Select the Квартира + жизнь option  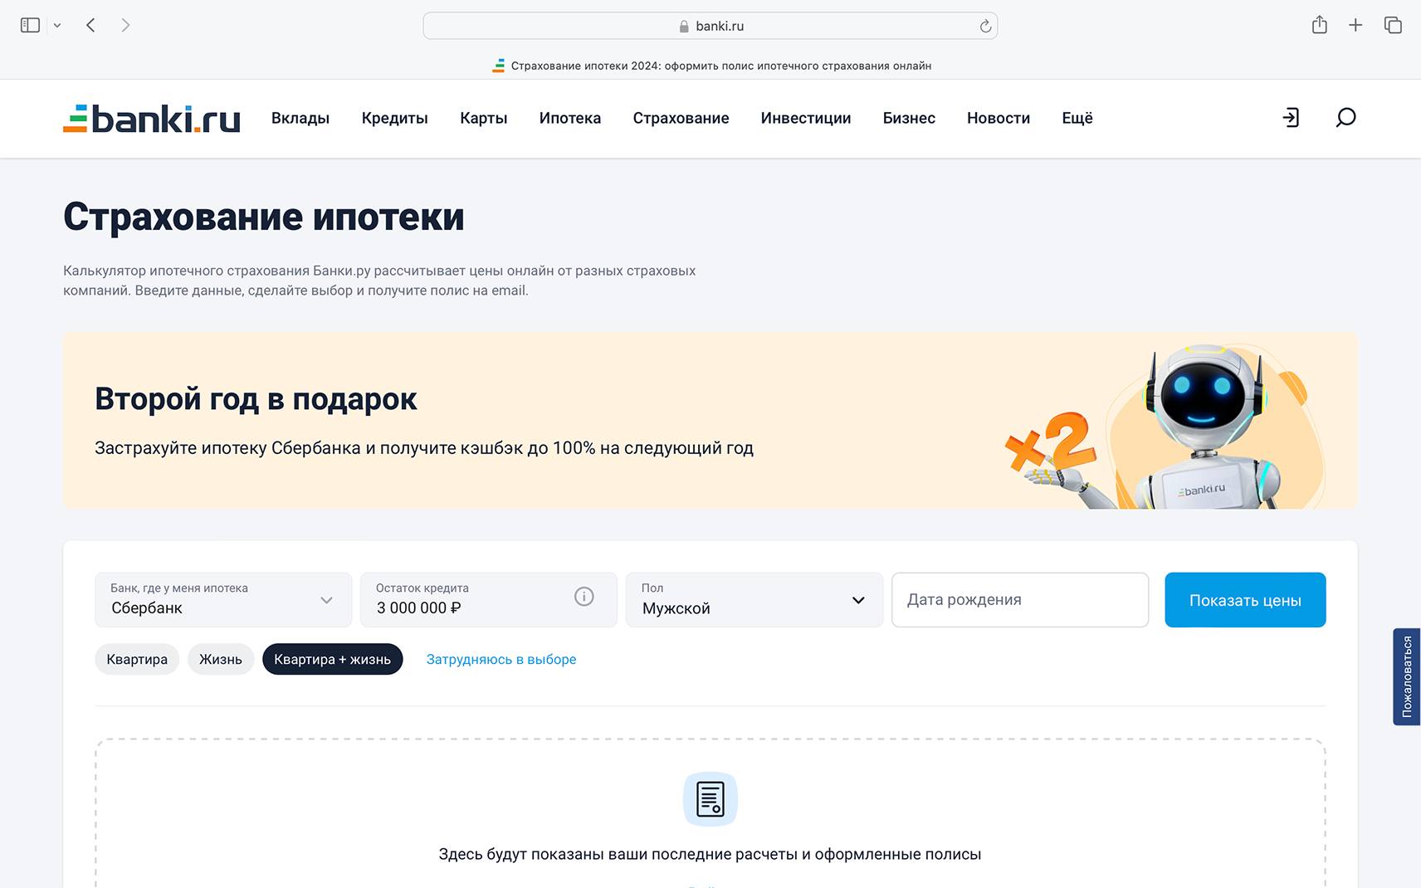pos(333,659)
